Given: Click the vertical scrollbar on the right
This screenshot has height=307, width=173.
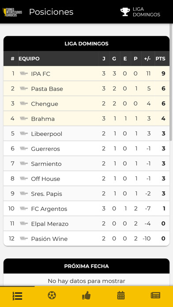Looking at the screenshot, I should point(171,82).
